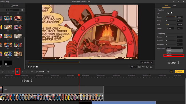Select Normal blending mode option

[x=174, y=51]
